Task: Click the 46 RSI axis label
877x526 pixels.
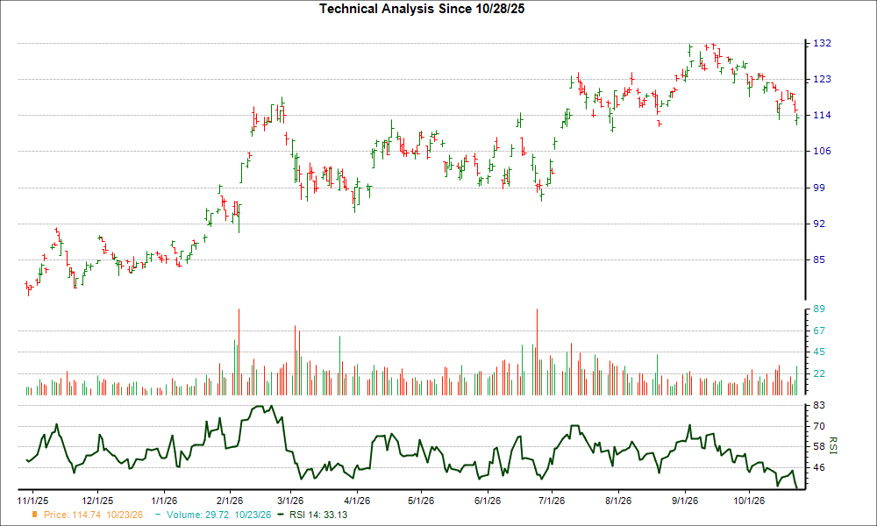Action: tap(819, 467)
